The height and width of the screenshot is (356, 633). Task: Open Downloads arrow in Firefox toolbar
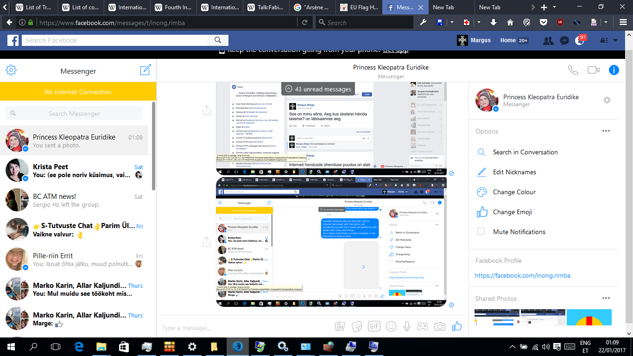(494, 22)
